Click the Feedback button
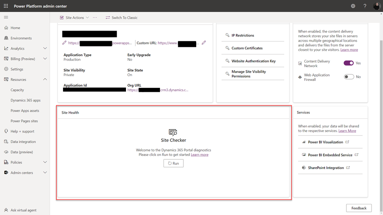Screen dimensions: 383x215 point(359,208)
